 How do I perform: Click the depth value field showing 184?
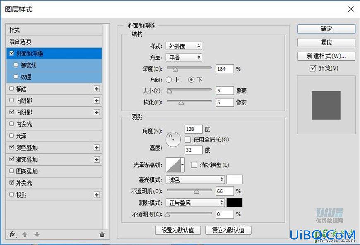225,69
